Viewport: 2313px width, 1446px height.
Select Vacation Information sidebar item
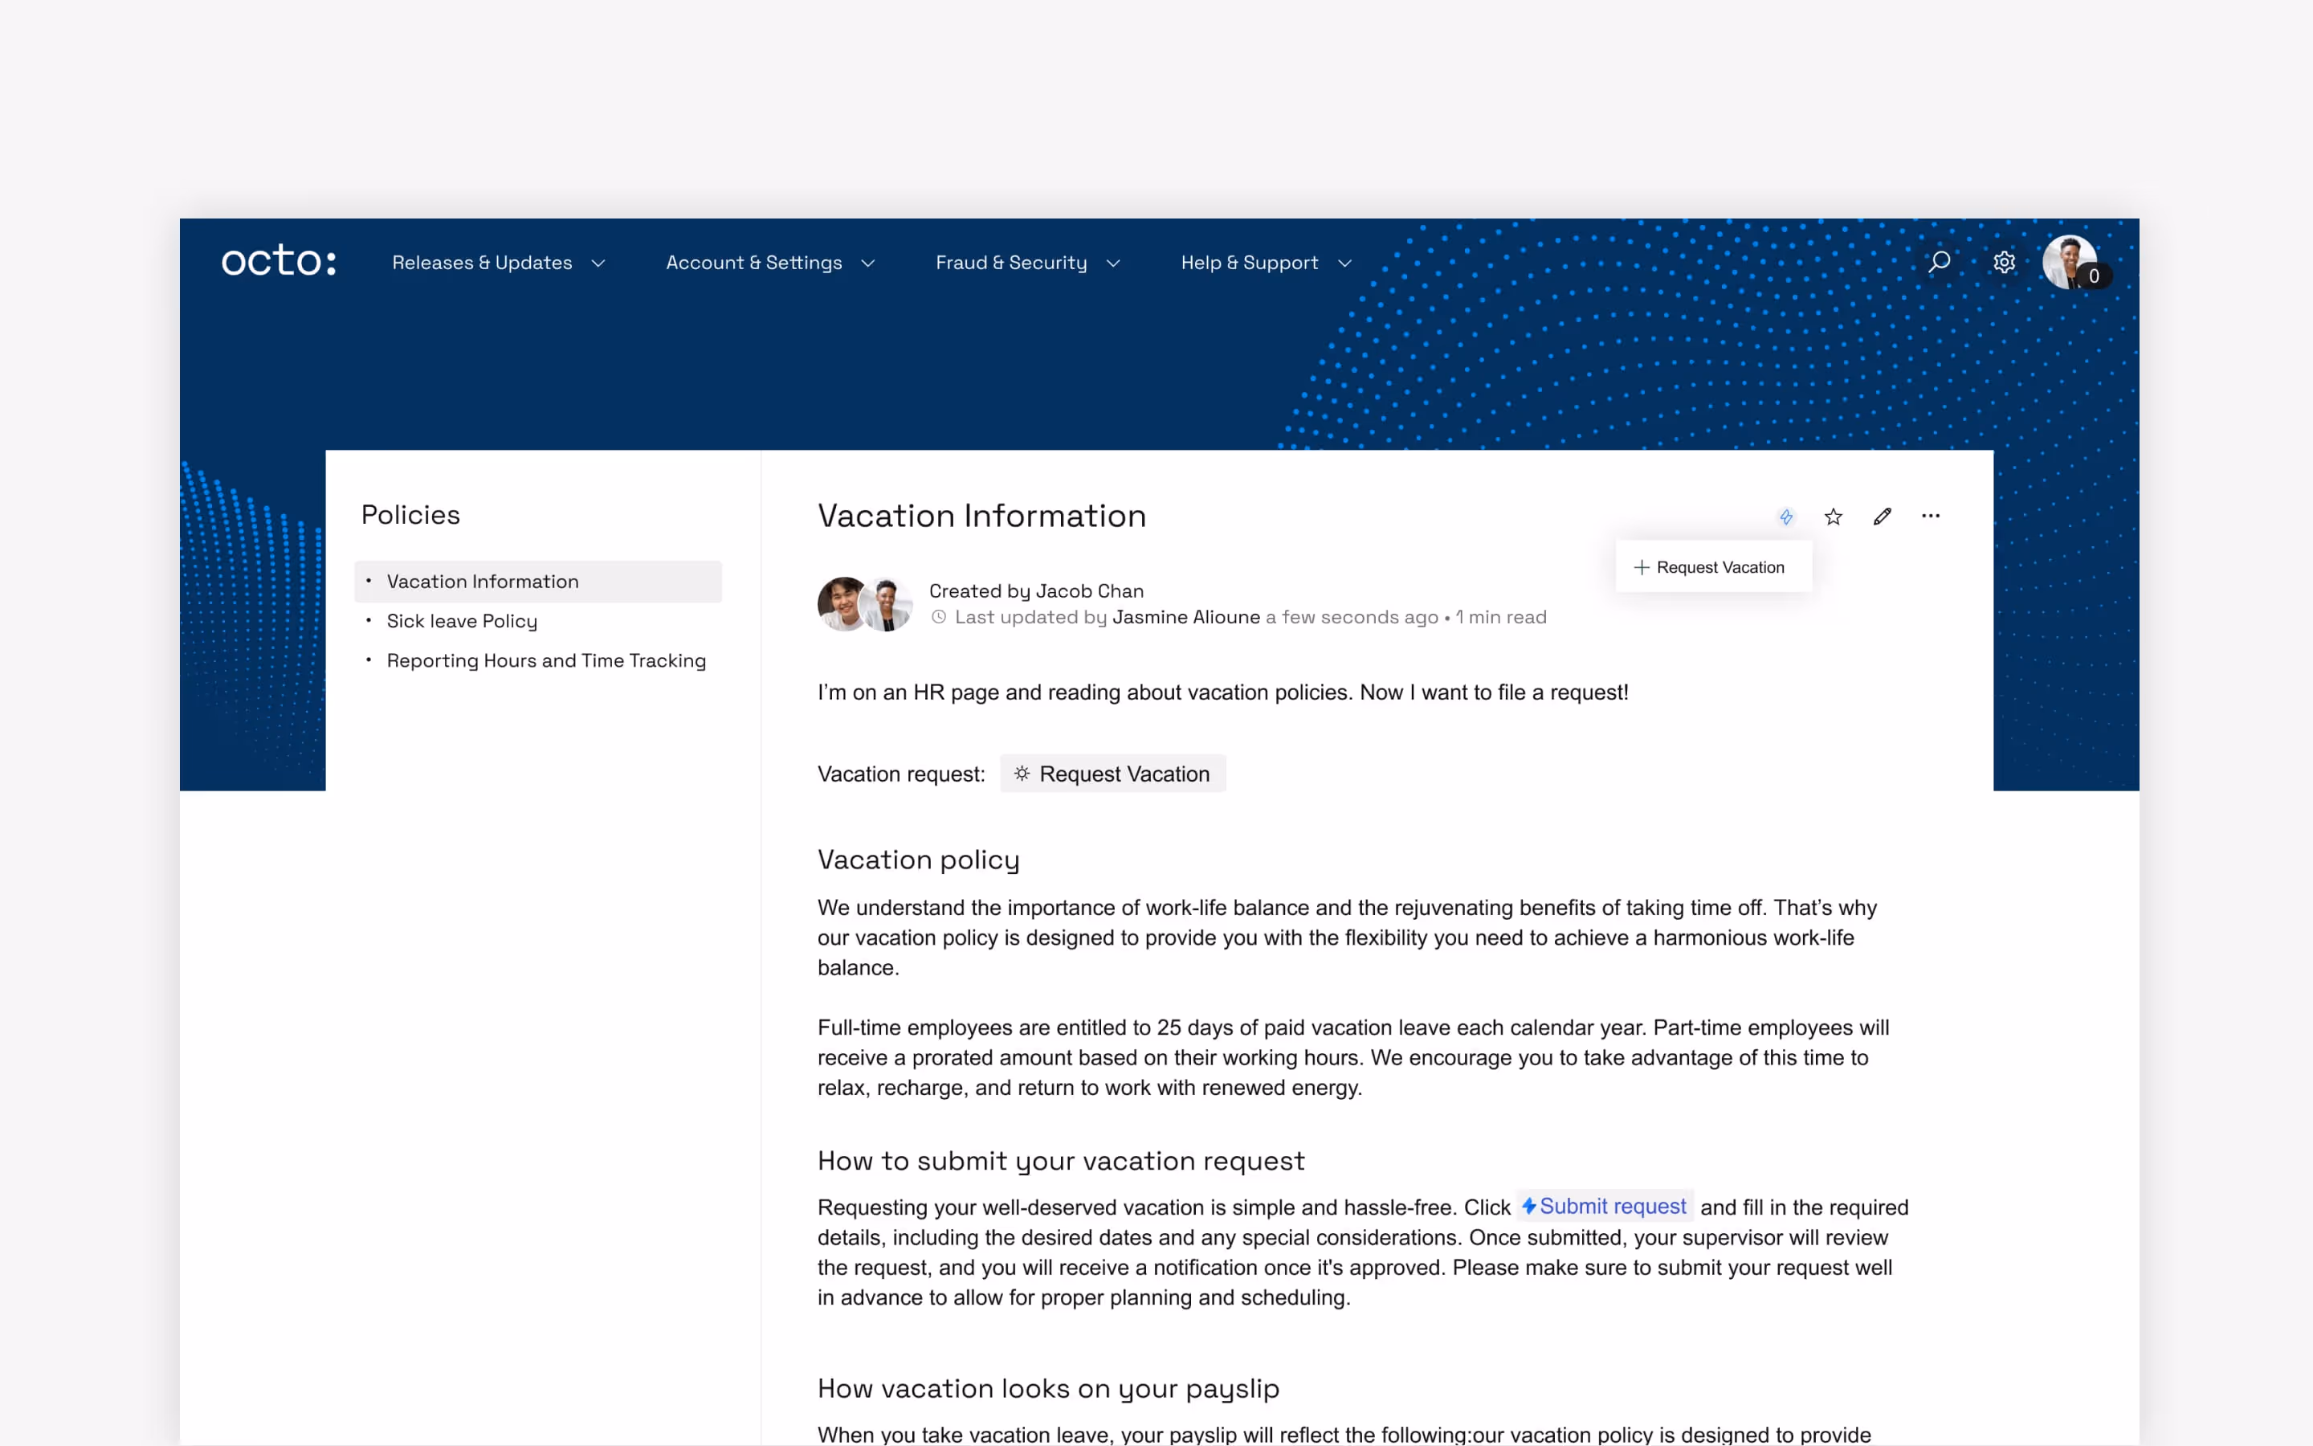(483, 582)
